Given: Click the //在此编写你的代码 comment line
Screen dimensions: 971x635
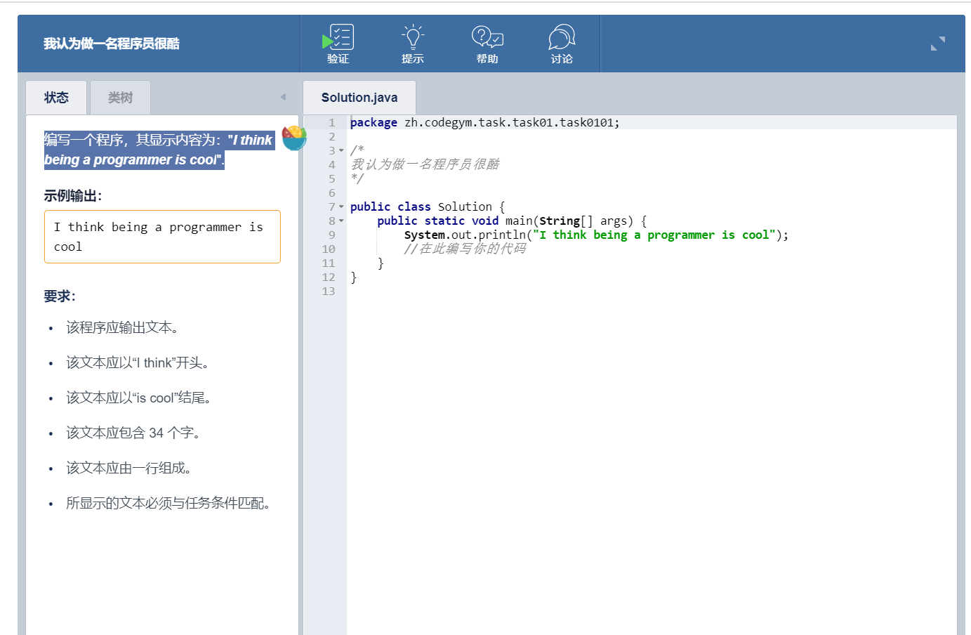Looking at the screenshot, I should 465,249.
